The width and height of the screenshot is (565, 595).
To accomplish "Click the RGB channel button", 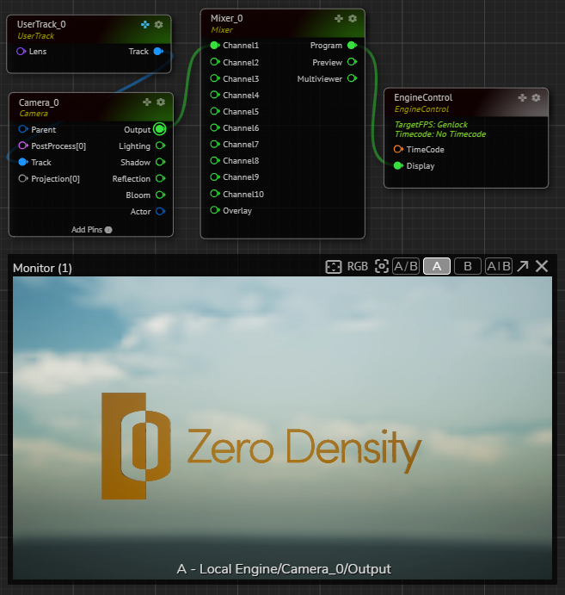I will (358, 267).
